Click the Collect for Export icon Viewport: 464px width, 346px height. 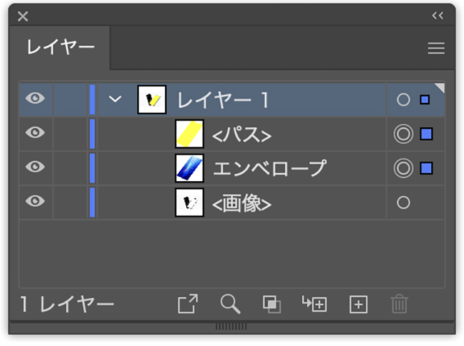(x=187, y=305)
